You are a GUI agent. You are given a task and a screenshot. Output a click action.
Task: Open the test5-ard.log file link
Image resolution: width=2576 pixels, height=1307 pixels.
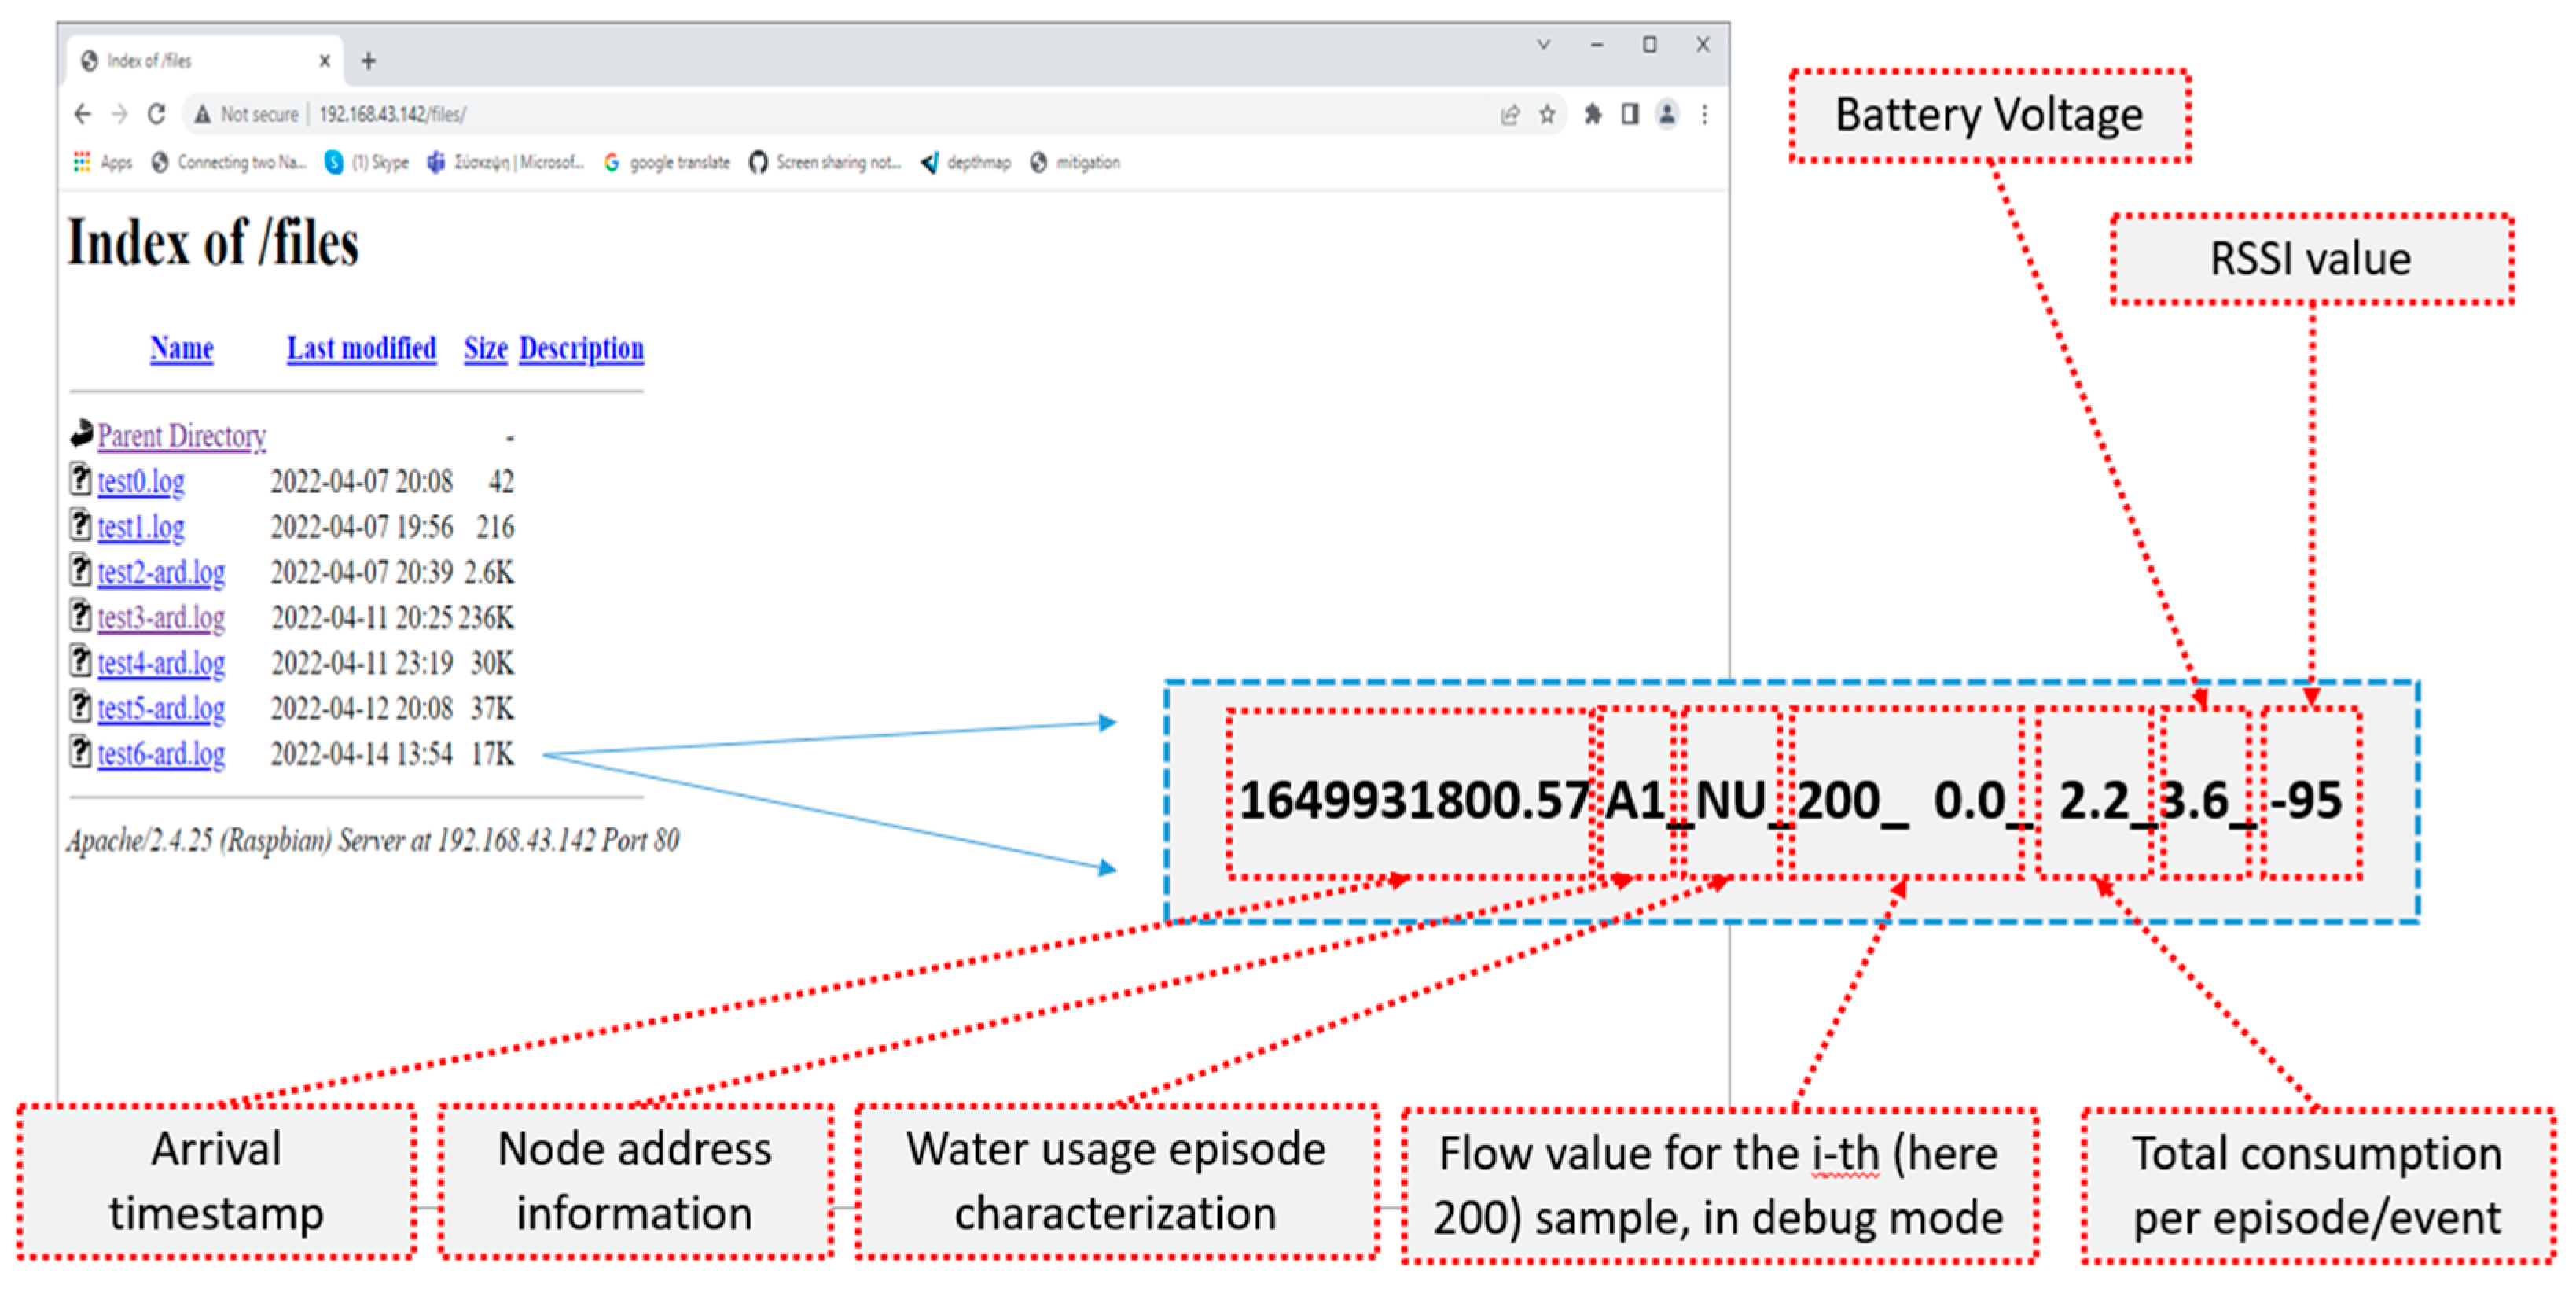pyautogui.click(x=161, y=709)
